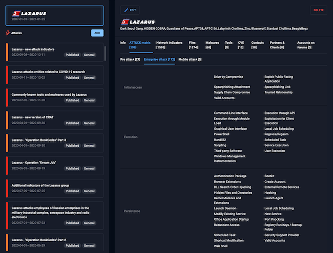This screenshot has height=253, width=333.
Task: Switch to the ATT&CK matrix tab
Action: [140, 45]
